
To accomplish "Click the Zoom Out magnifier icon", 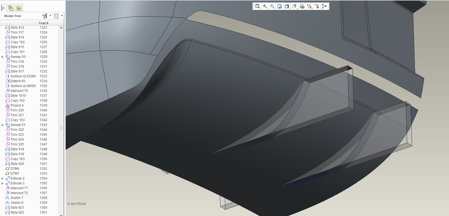I will 272,6.
